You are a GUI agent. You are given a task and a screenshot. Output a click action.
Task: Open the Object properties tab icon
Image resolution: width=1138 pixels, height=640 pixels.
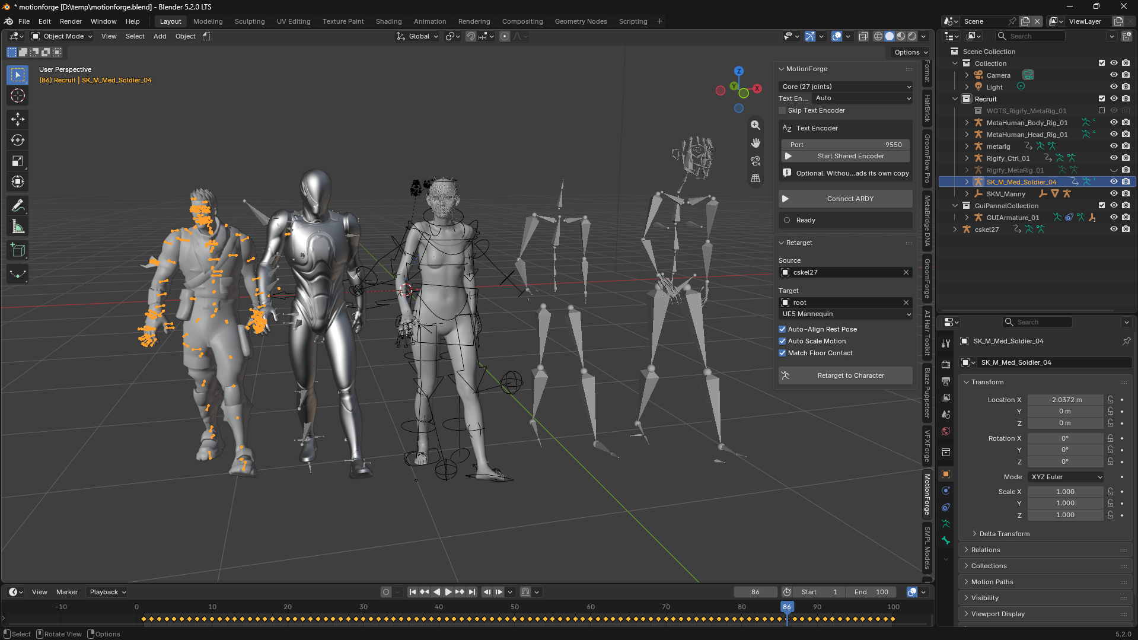[x=946, y=474]
